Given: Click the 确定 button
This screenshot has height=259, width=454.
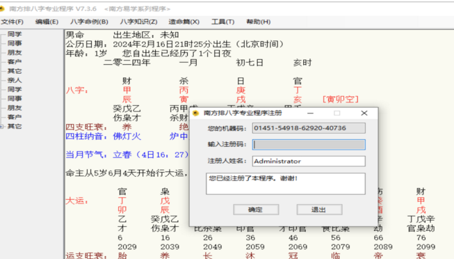Looking at the screenshot, I should 256,210.
